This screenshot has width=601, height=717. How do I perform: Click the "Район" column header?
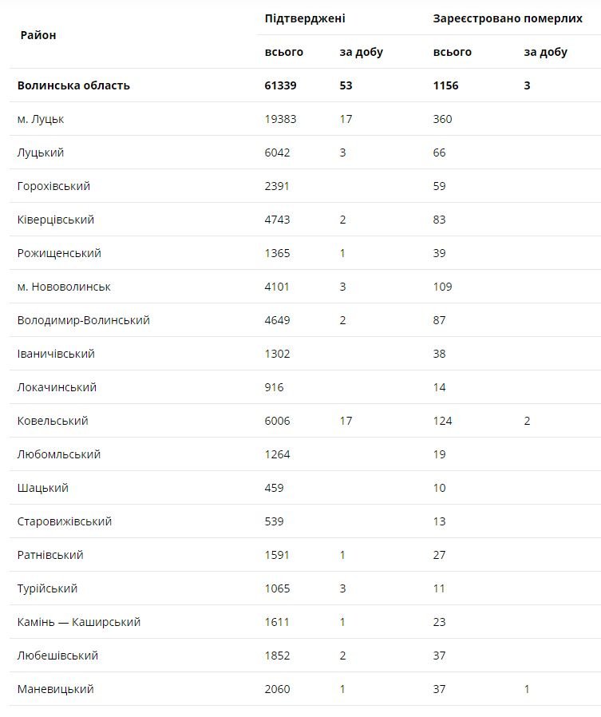(38, 35)
